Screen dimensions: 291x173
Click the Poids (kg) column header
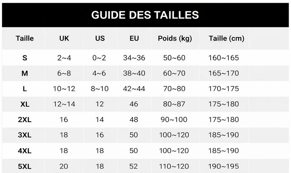click(x=175, y=38)
